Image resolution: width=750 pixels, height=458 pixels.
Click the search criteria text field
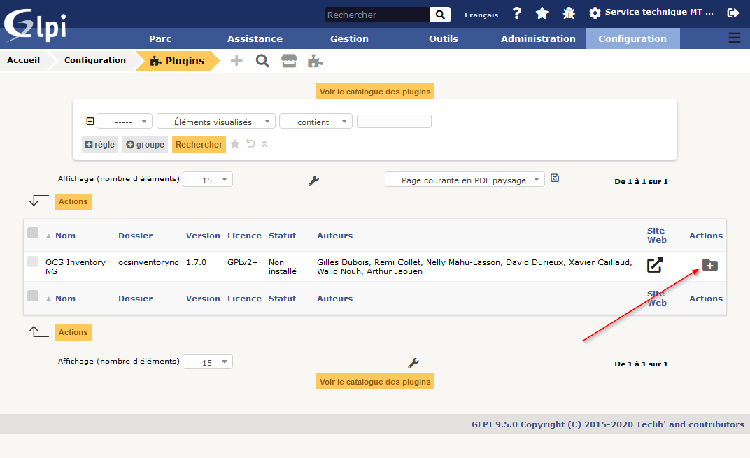394,122
